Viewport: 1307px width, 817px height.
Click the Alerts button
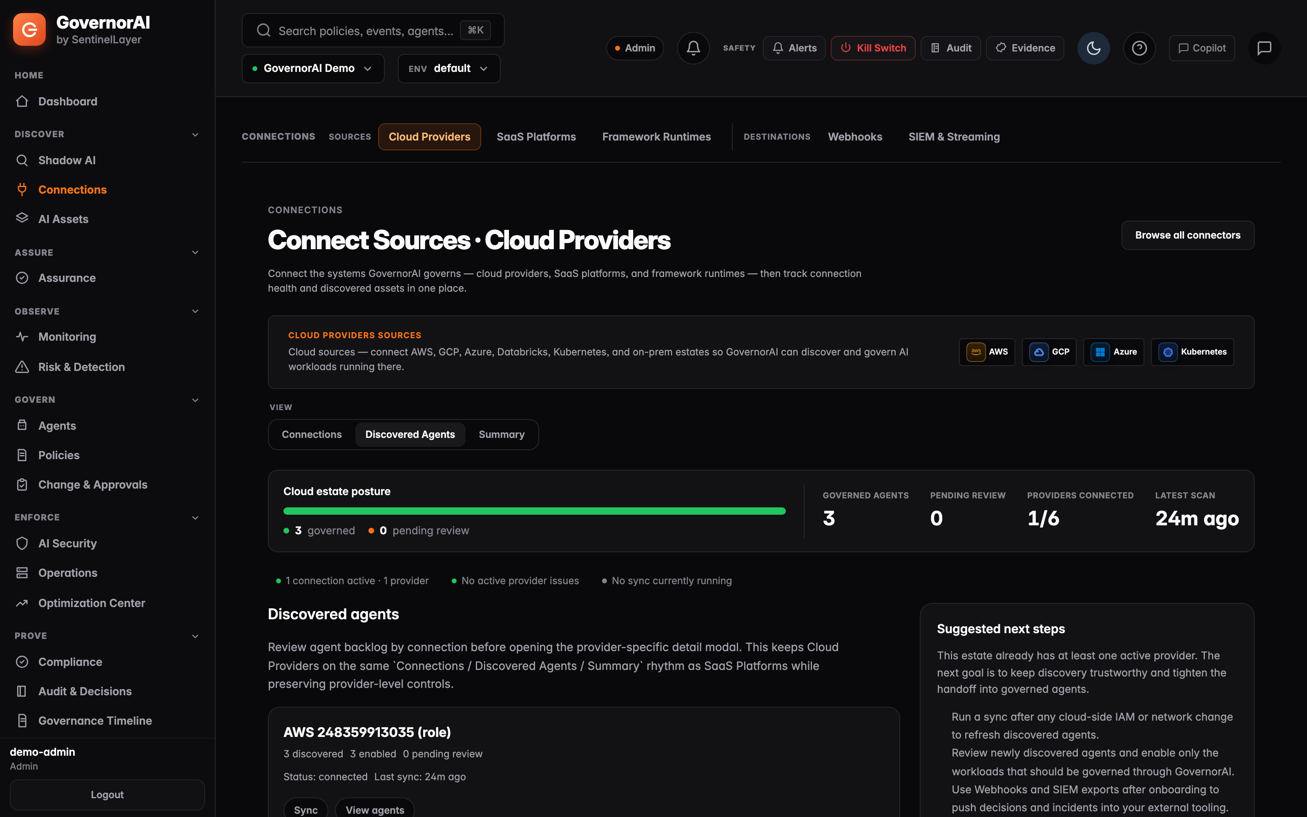[794, 48]
